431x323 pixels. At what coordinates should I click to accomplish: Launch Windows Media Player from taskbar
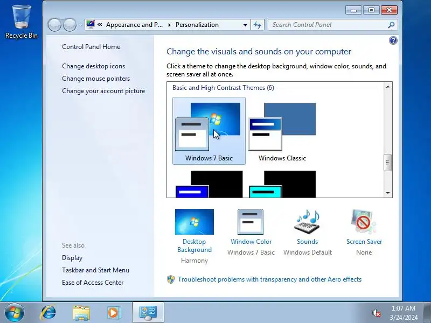tap(114, 313)
